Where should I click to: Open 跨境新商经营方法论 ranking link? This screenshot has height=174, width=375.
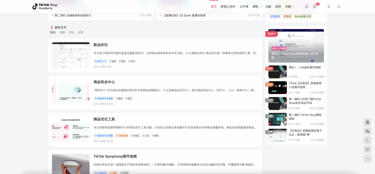click(305, 133)
